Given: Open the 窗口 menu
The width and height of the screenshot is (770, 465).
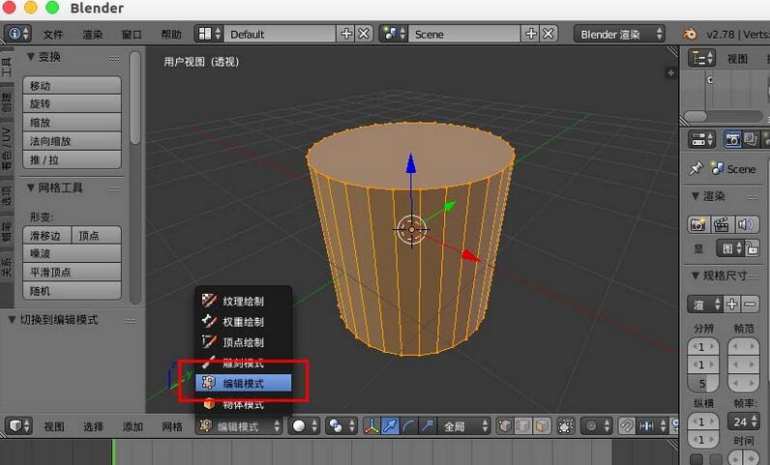Looking at the screenshot, I should (x=132, y=34).
